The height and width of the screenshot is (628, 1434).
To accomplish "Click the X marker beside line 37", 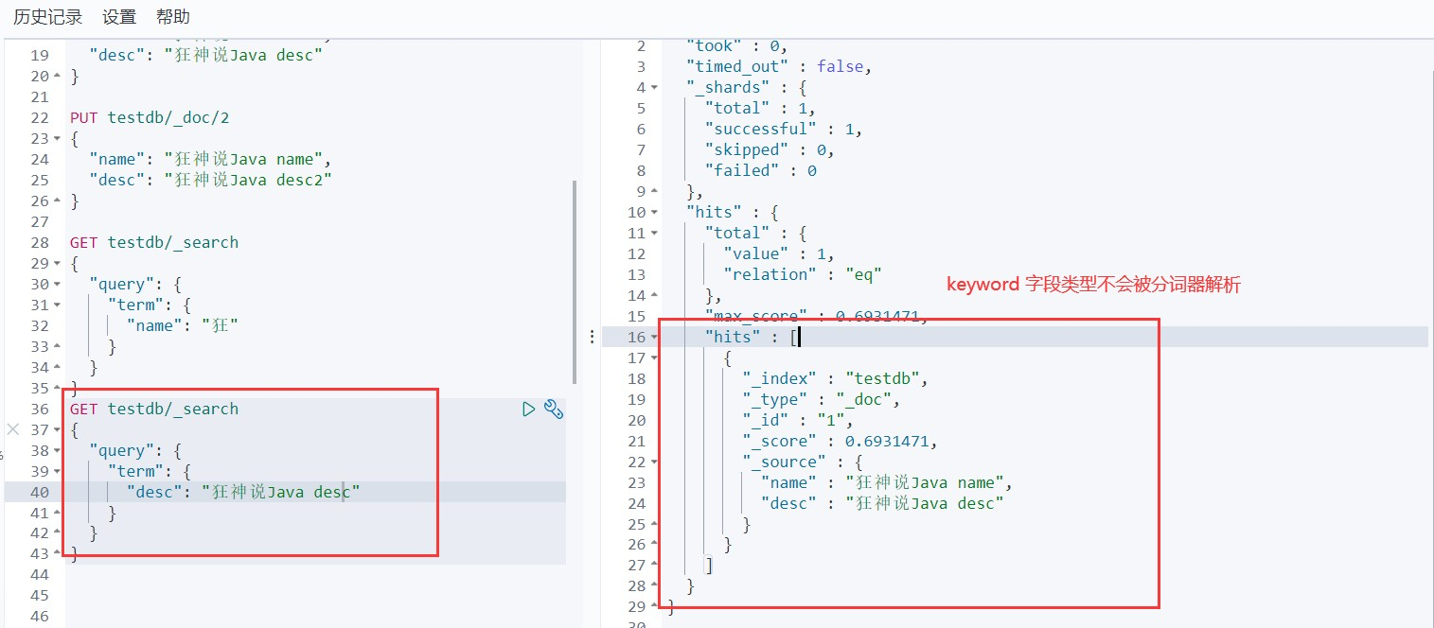I will pos(12,429).
